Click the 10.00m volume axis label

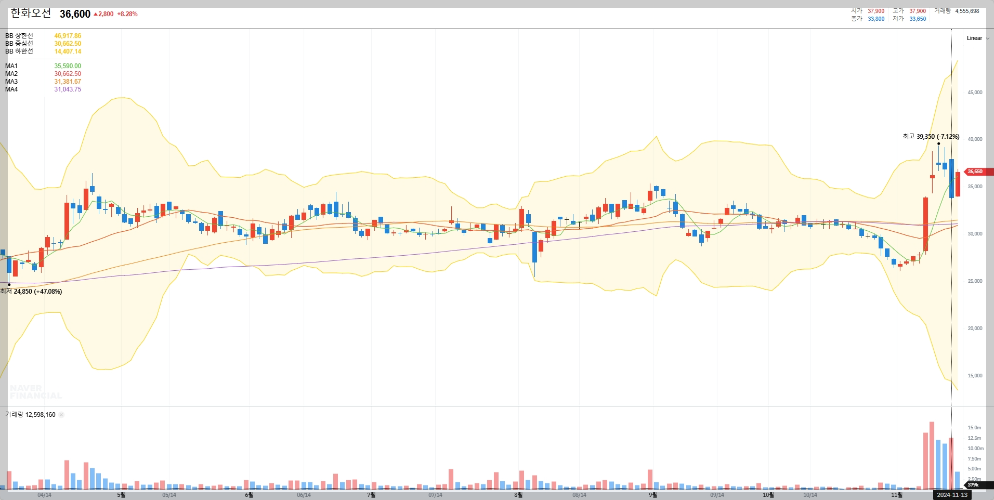click(975, 449)
